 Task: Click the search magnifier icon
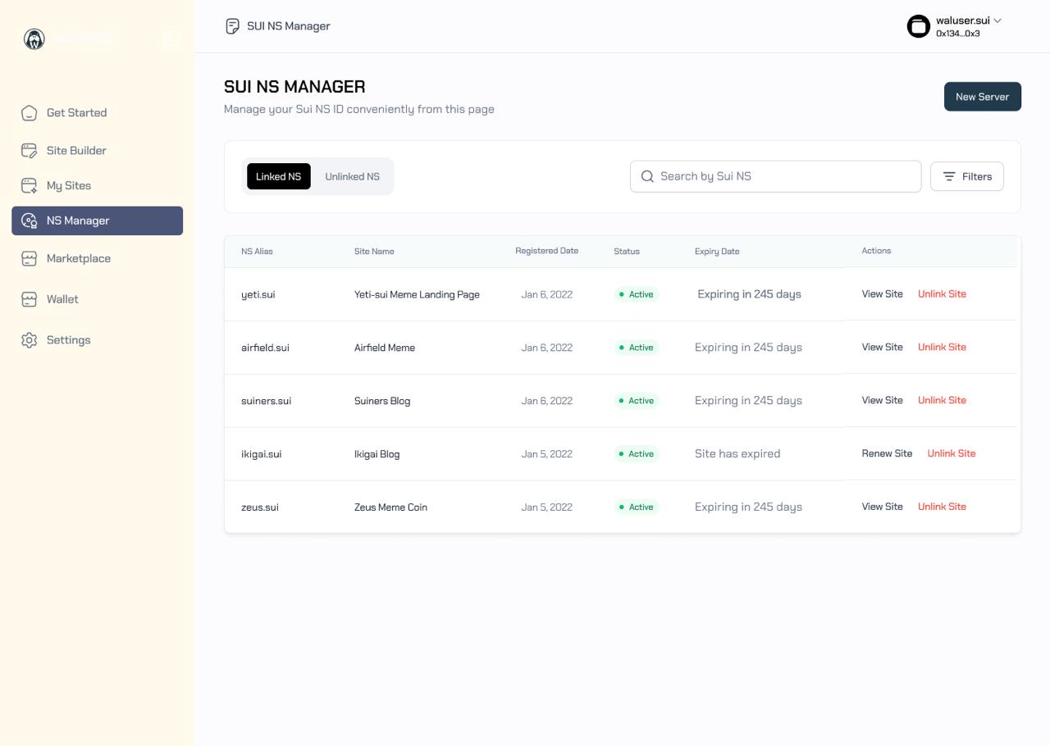coord(647,176)
